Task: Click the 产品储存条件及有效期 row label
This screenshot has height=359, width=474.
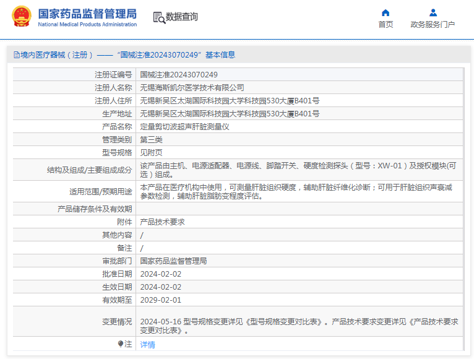Action: (x=95, y=209)
